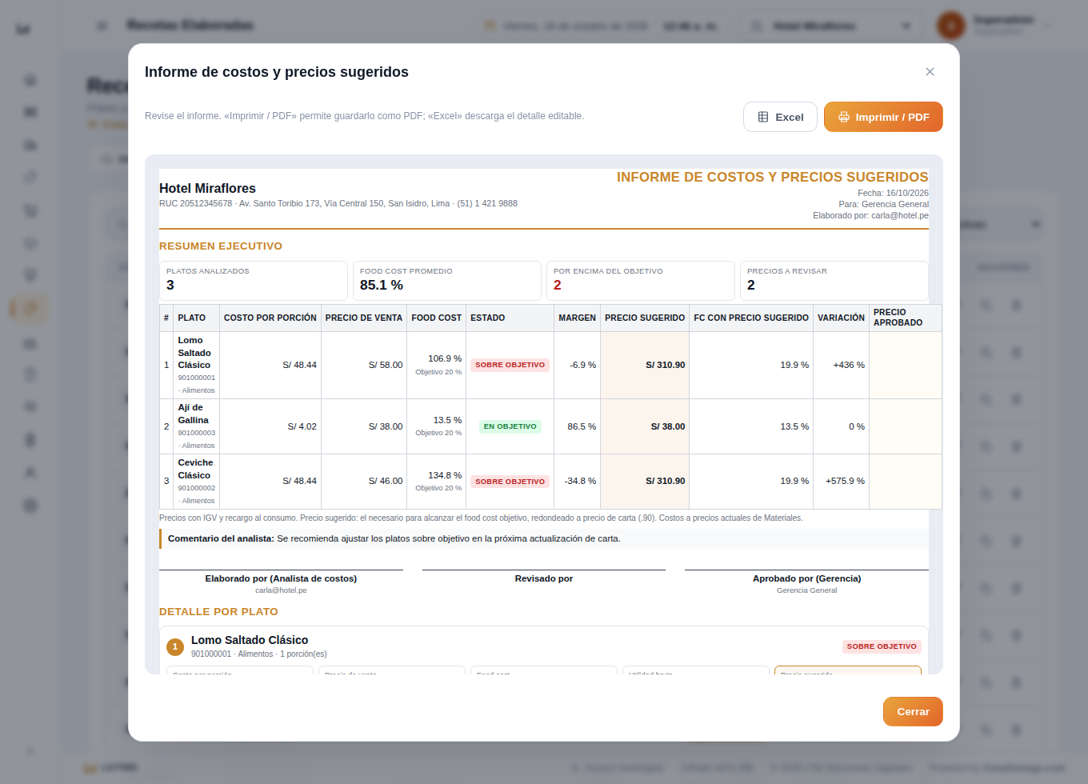Click the Precio Aprobado cell for Ají de Gallina
Screen dimensions: 1088x784
[x=906, y=426]
